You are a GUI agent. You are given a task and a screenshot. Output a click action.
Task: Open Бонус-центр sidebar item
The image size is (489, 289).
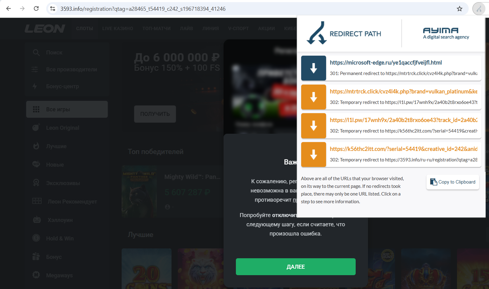point(63,86)
